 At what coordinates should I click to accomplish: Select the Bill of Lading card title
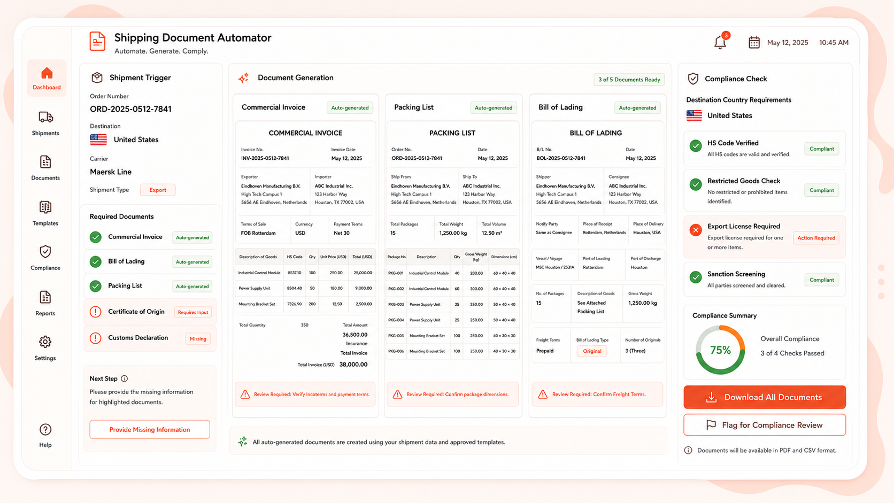tap(560, 107)
